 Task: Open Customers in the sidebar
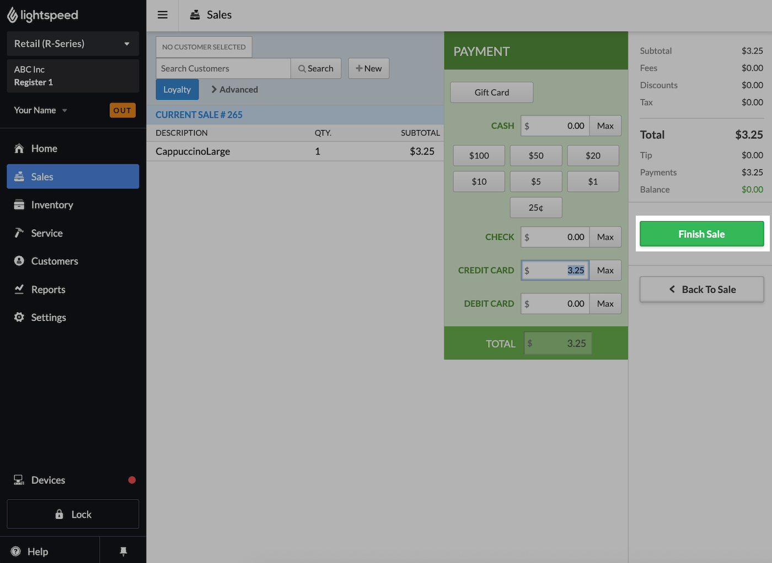(x=55, y=261)
